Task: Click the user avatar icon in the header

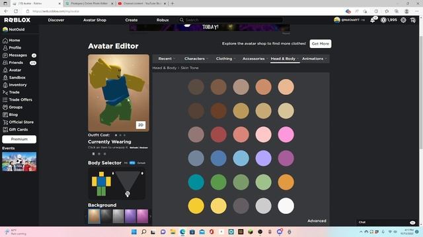Action: click(x=336, y=20)
